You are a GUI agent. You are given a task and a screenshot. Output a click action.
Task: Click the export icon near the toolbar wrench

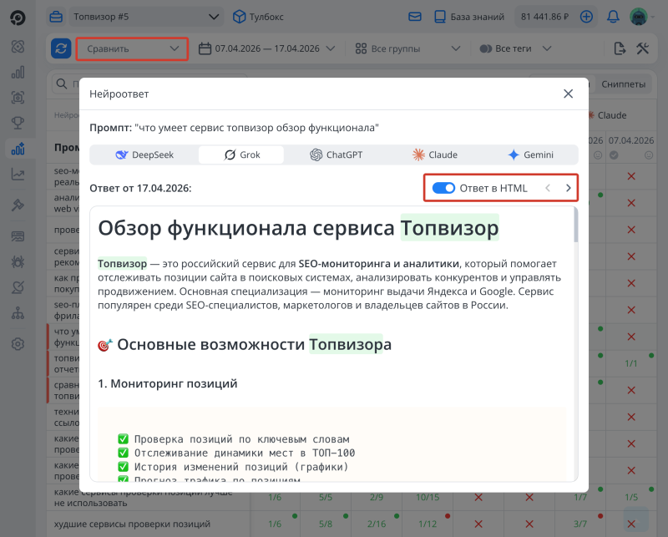(619, 48)
